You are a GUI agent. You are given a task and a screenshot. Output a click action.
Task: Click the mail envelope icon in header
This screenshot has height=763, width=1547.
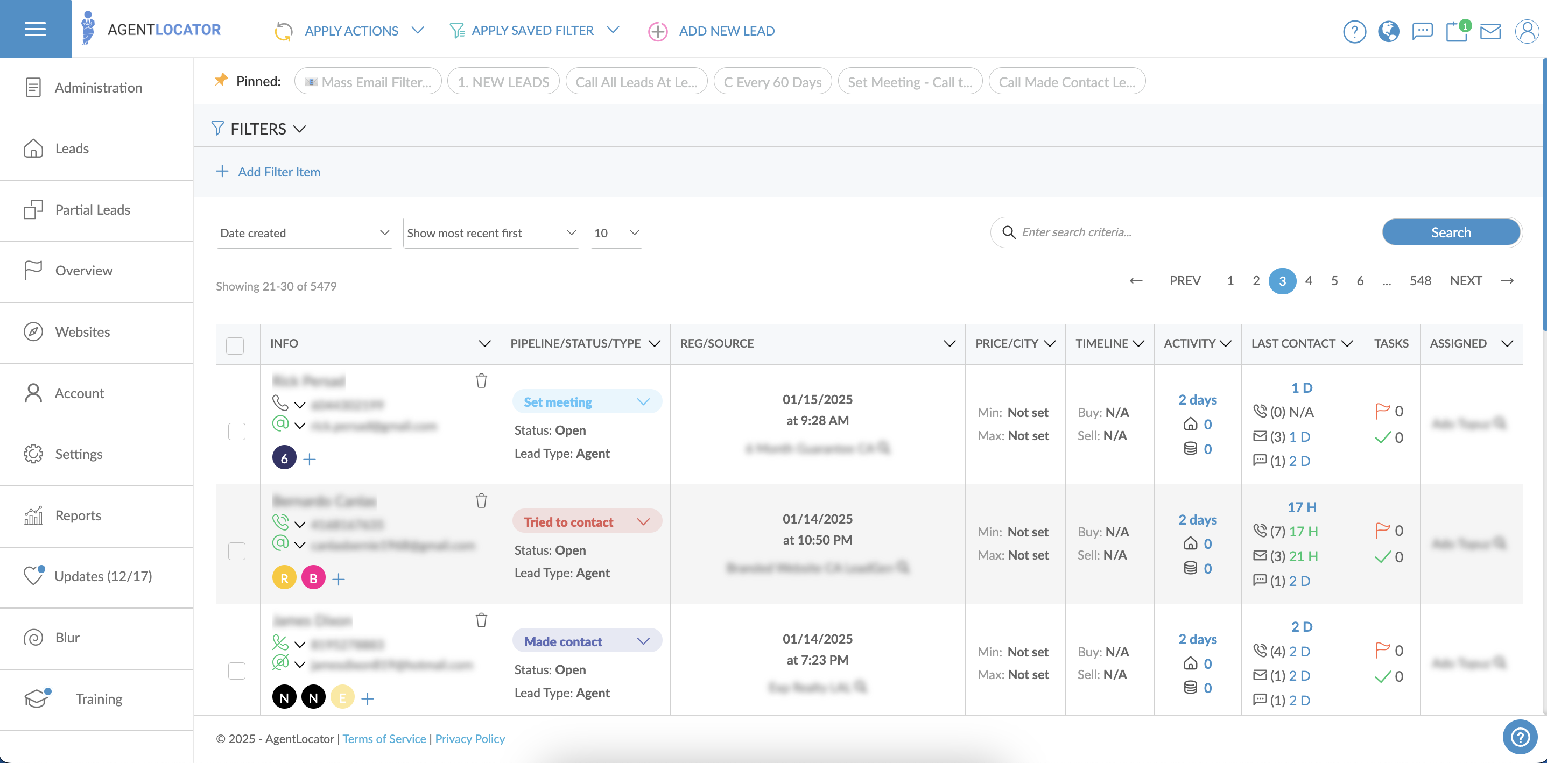click(1490, 31)
